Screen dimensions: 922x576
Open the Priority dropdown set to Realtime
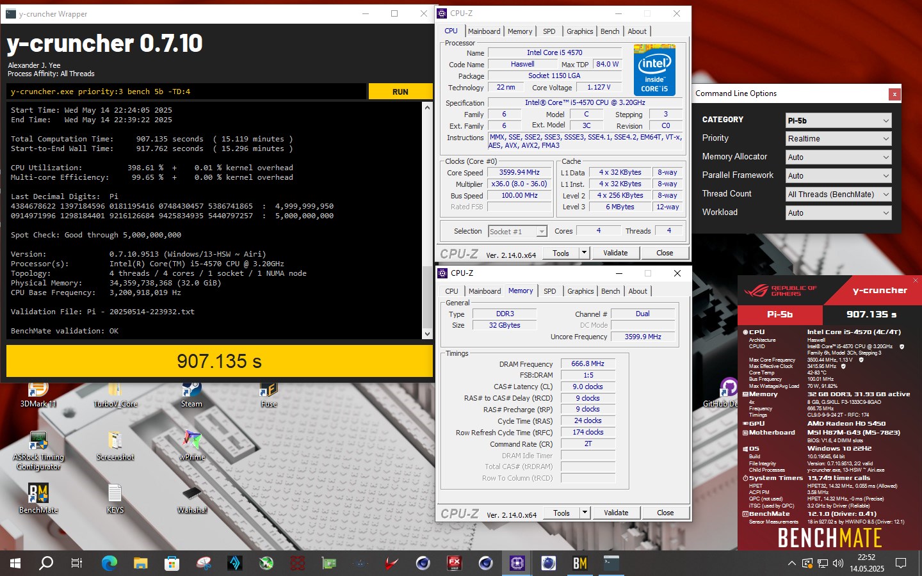[x=838, y=139]
